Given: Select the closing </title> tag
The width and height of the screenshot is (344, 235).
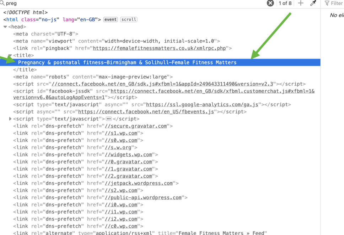Looking at the screenshot, I should [25, 70].
